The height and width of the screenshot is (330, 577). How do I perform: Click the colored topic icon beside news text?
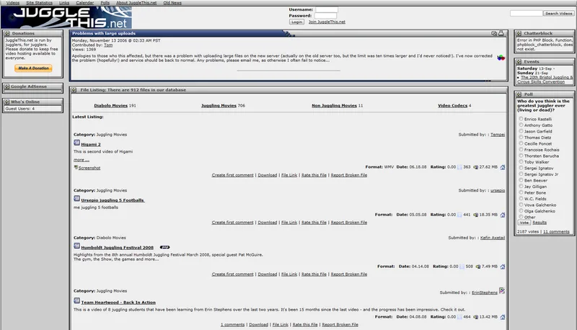[501, 58]
